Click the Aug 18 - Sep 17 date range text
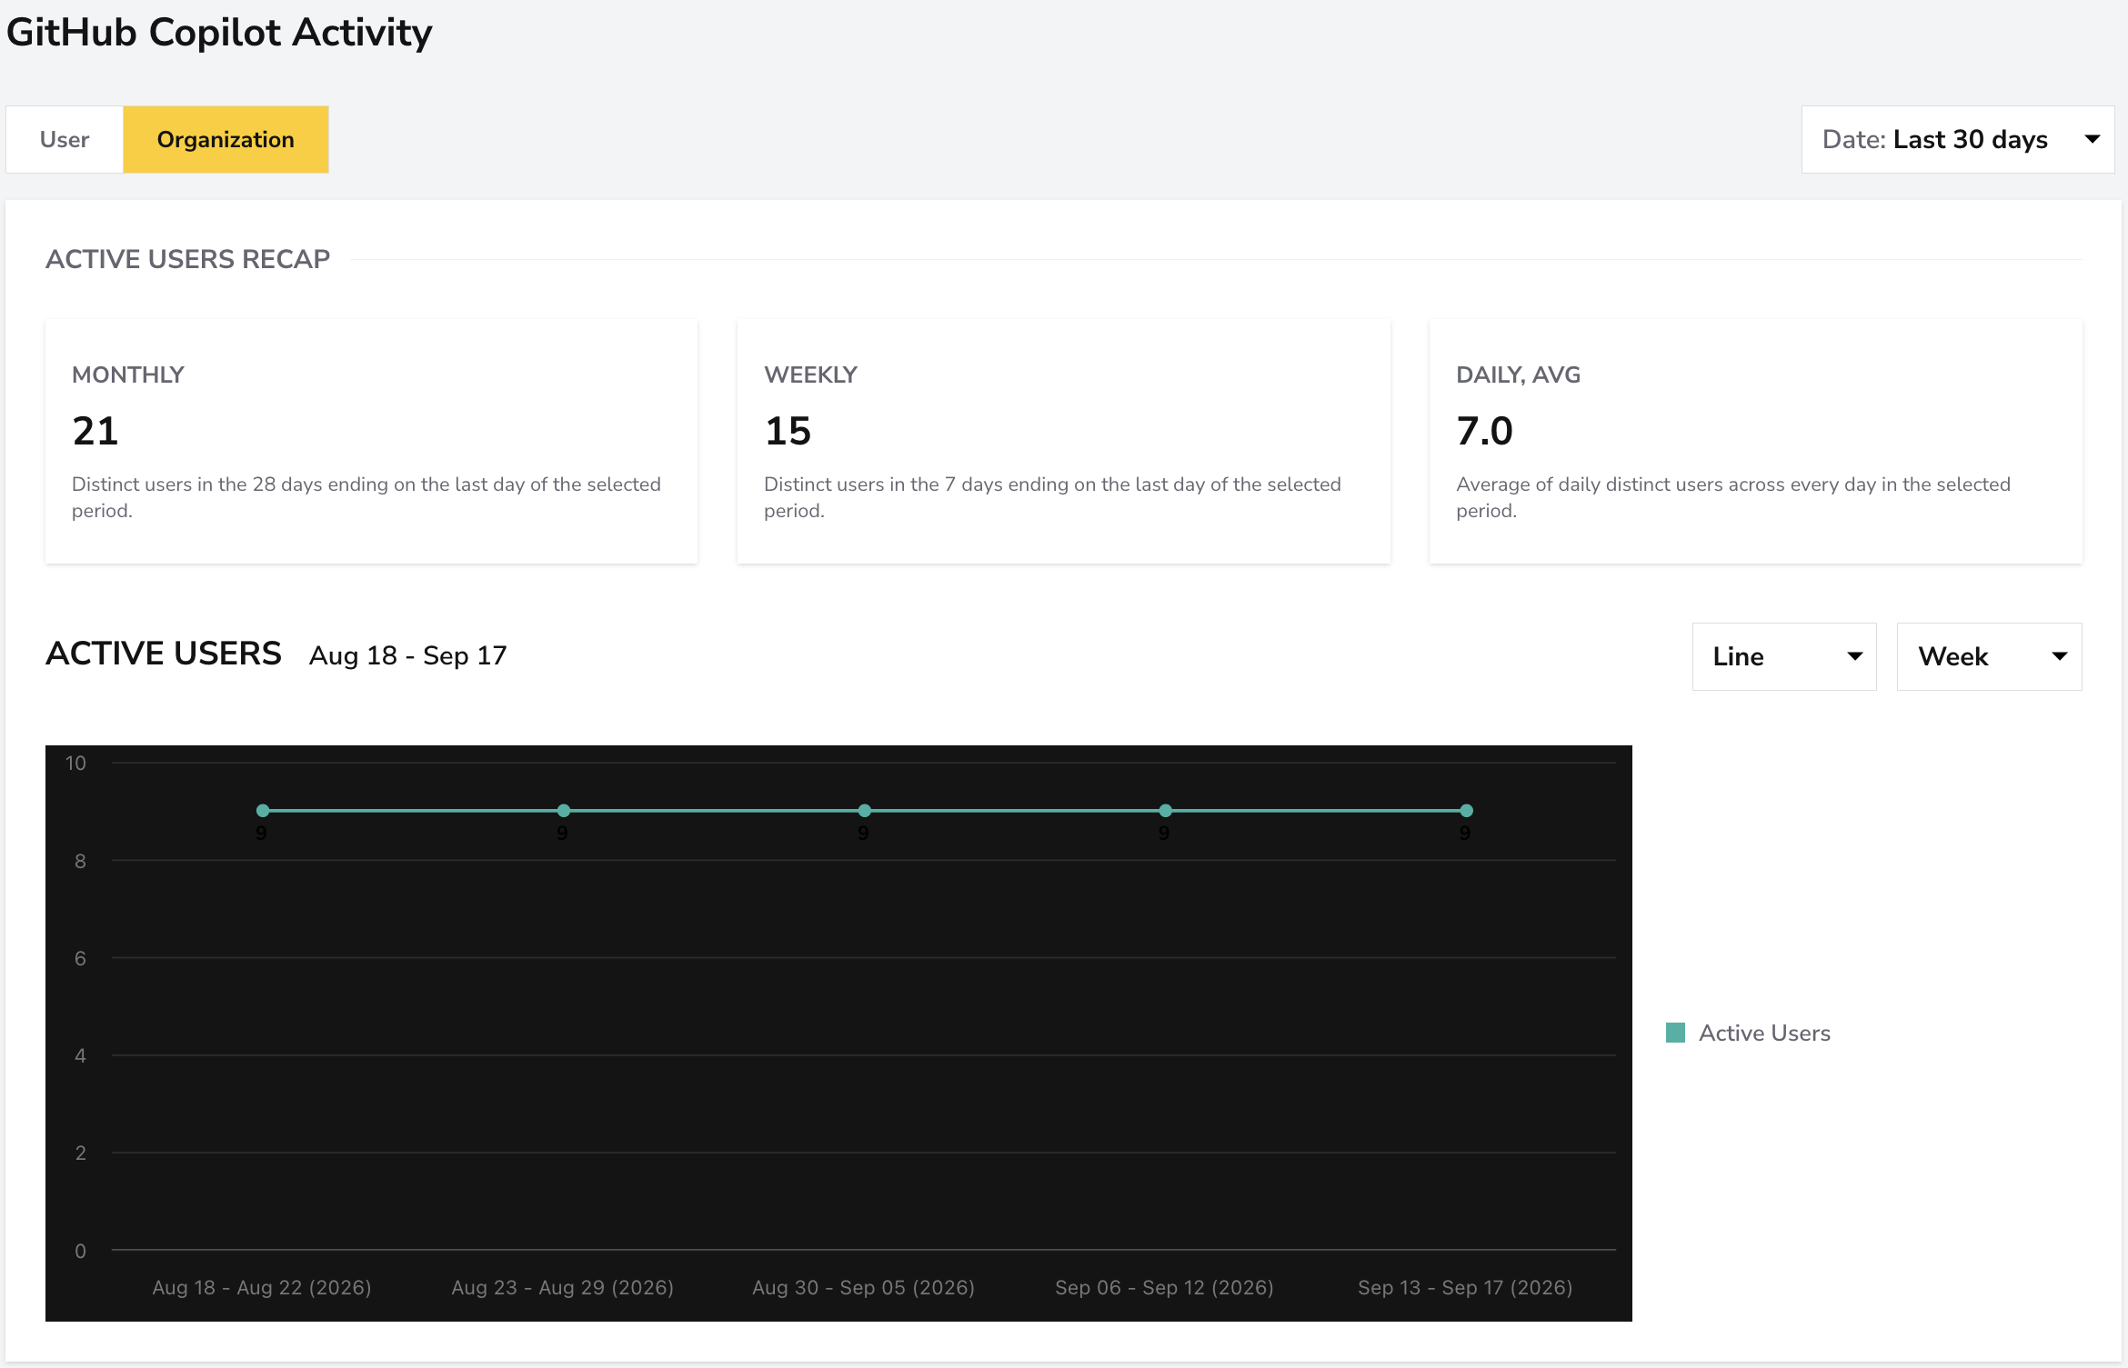This screenshot has height=1368, width=2128. coord(408,655)
